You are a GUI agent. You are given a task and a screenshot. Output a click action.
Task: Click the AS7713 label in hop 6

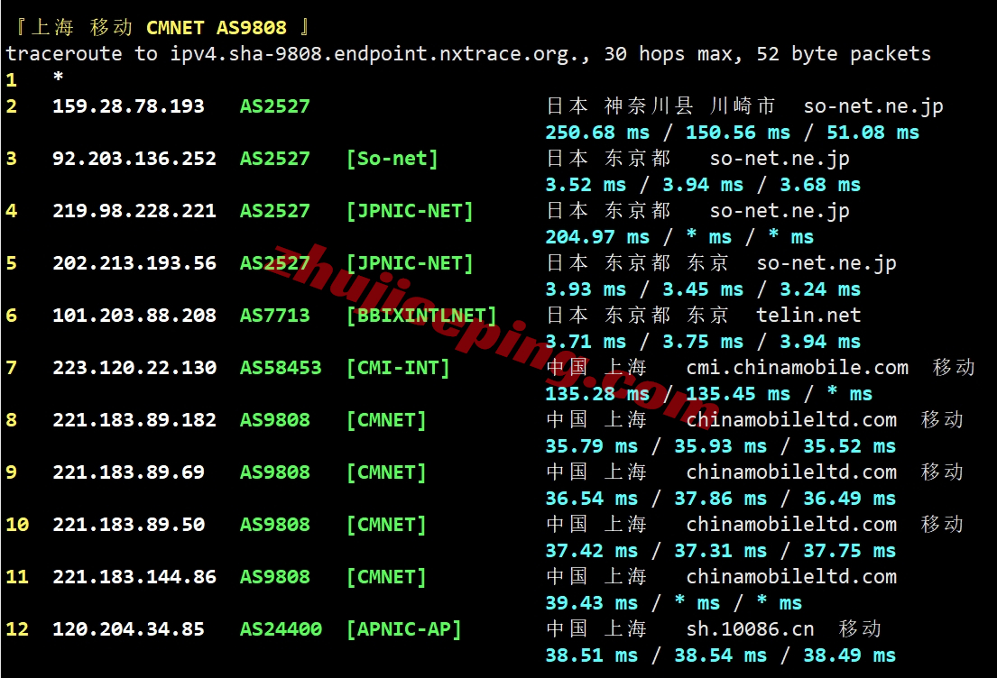[274, 316]
